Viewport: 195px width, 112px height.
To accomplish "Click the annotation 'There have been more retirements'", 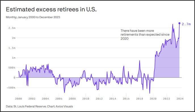I will tap(145, 32).
